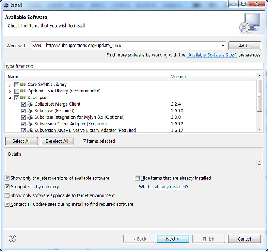Screen dimensions: 268x251
Task: Click the disabled < Back button
Action: [140, 239]
